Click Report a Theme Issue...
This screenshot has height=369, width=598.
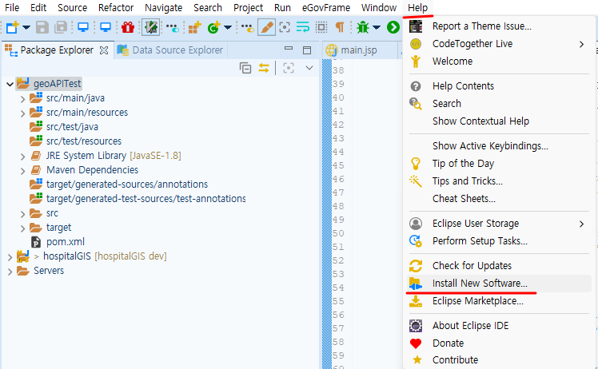499,26
